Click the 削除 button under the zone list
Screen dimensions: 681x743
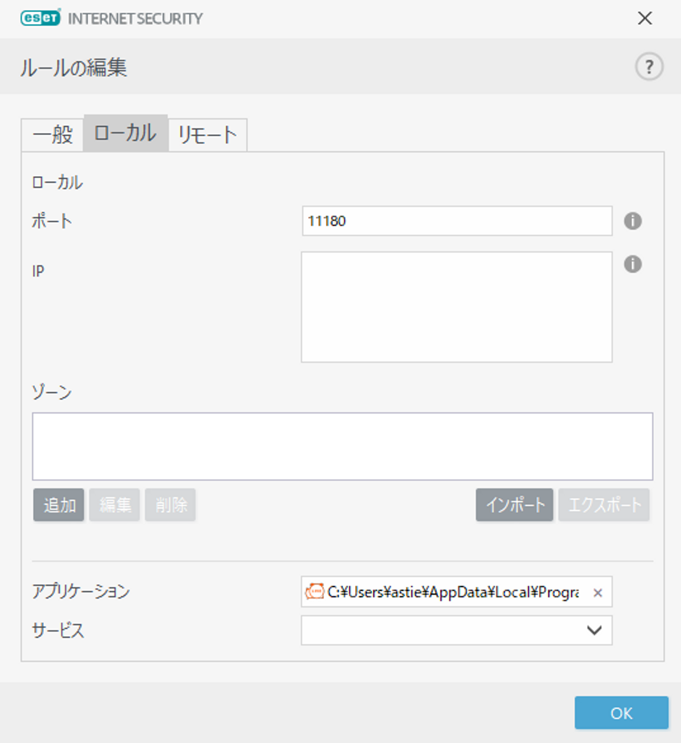click(171, 505)
